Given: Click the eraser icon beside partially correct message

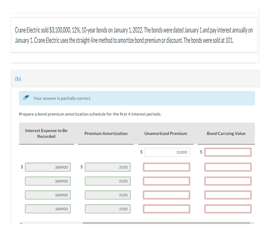Looking at the screenshot, I should coord(26,97).
